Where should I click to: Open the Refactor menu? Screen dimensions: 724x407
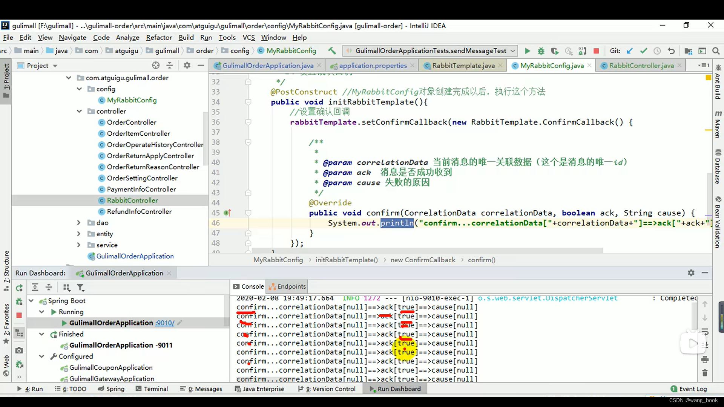coord(159,37)
